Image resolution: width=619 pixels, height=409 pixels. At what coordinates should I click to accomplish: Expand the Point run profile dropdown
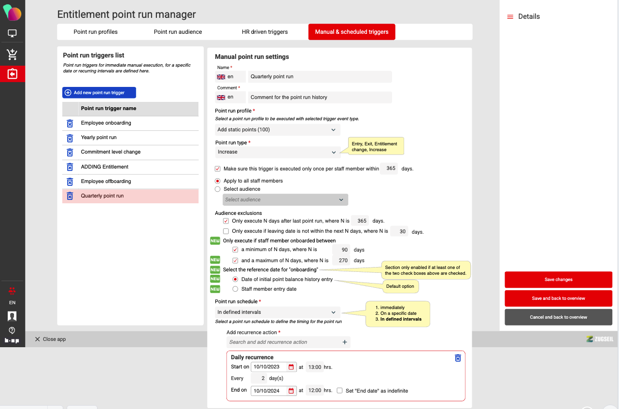point(278,130)
